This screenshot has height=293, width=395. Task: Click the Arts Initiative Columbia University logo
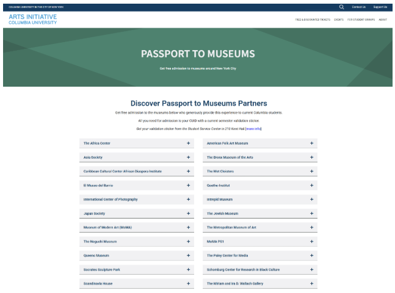coord(33,19)
